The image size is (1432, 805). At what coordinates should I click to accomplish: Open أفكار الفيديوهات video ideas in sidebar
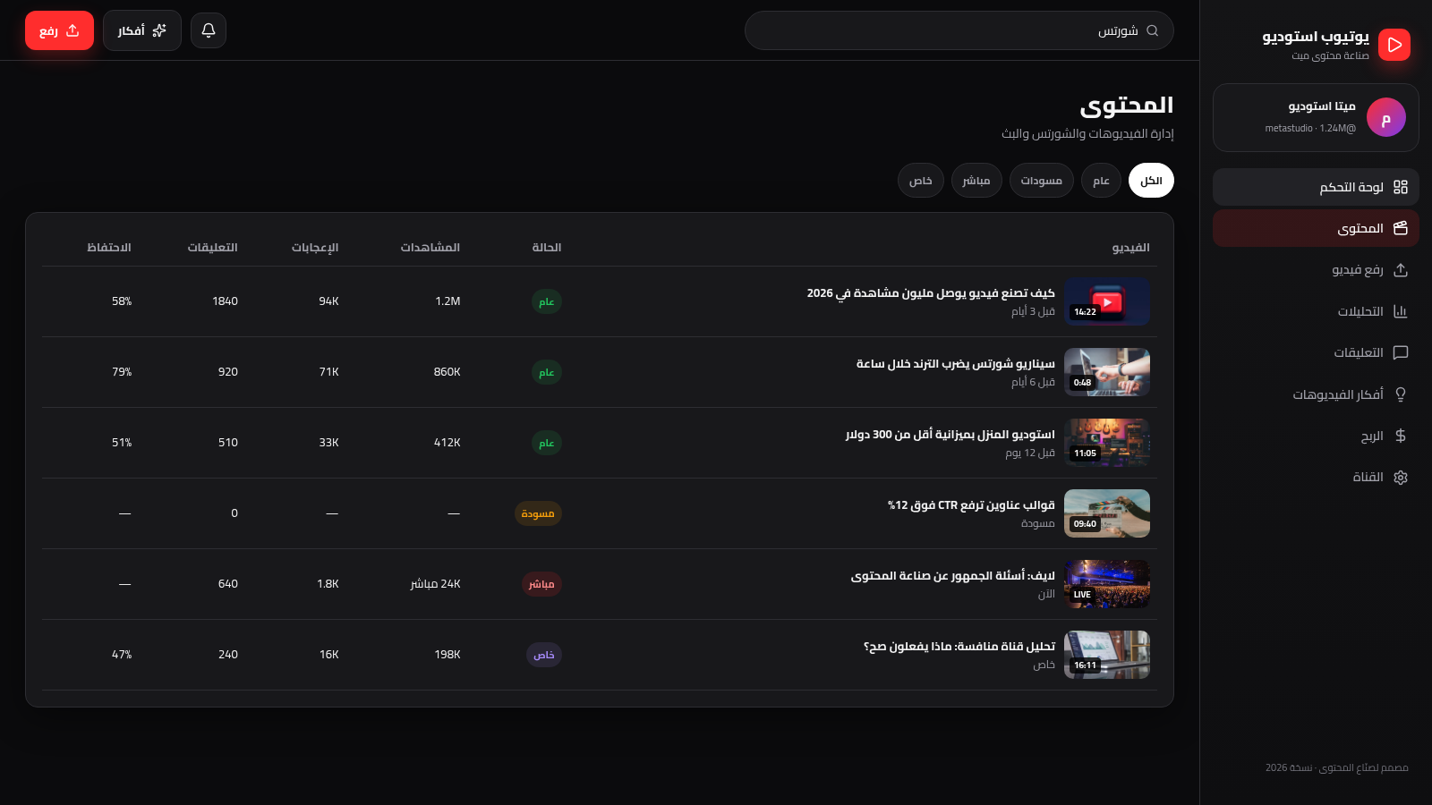point(1316,394)
